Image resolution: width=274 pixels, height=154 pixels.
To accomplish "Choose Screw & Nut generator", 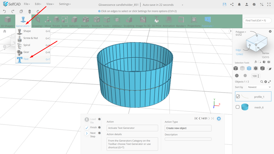I will (33, 38).
